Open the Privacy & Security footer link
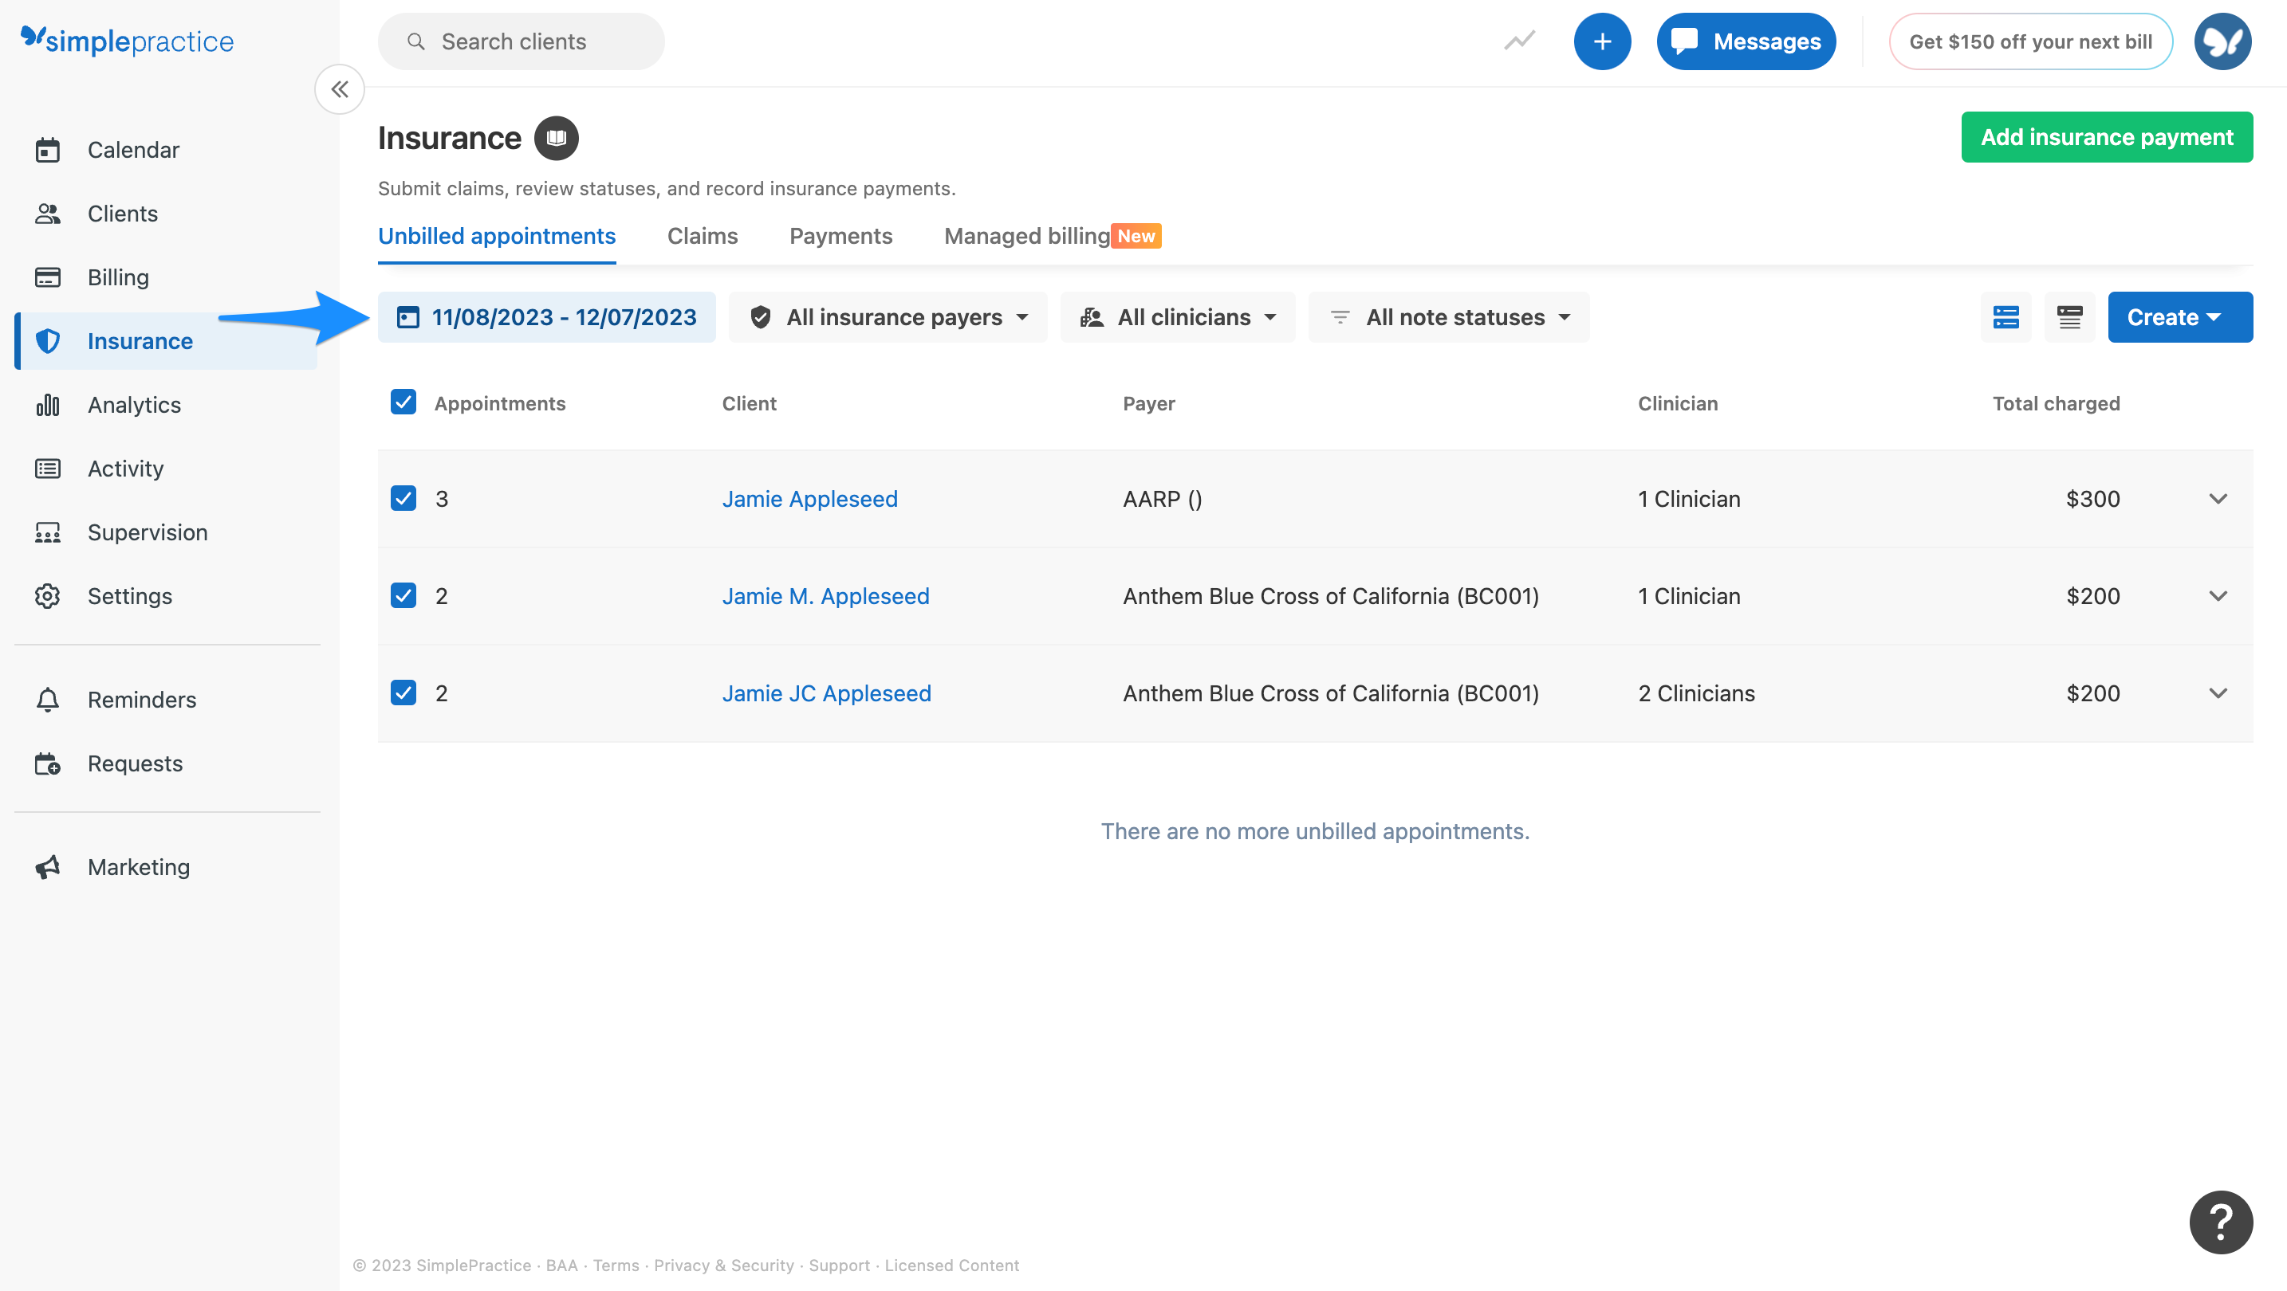 click(723, 1265)
